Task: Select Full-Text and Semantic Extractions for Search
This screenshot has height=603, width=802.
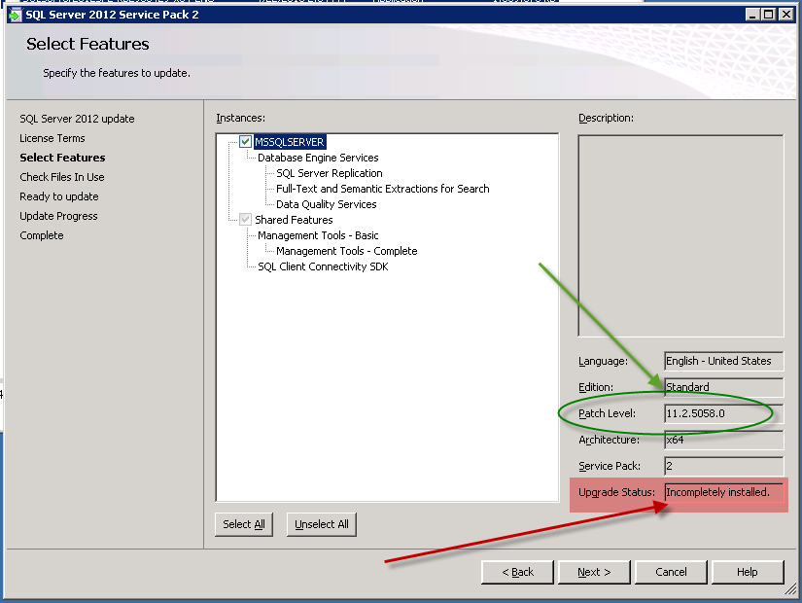Action: (383, 189)
